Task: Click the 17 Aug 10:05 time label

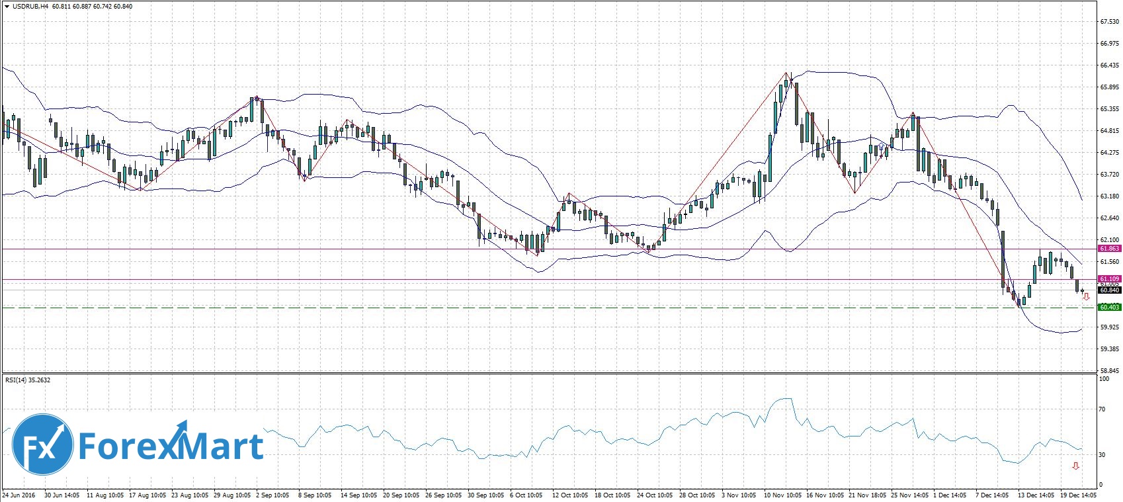Action: pos(148,495)
